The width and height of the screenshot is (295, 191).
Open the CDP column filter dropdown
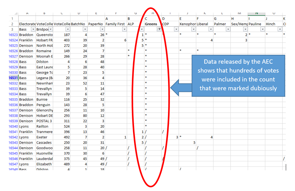click(176, 29)
